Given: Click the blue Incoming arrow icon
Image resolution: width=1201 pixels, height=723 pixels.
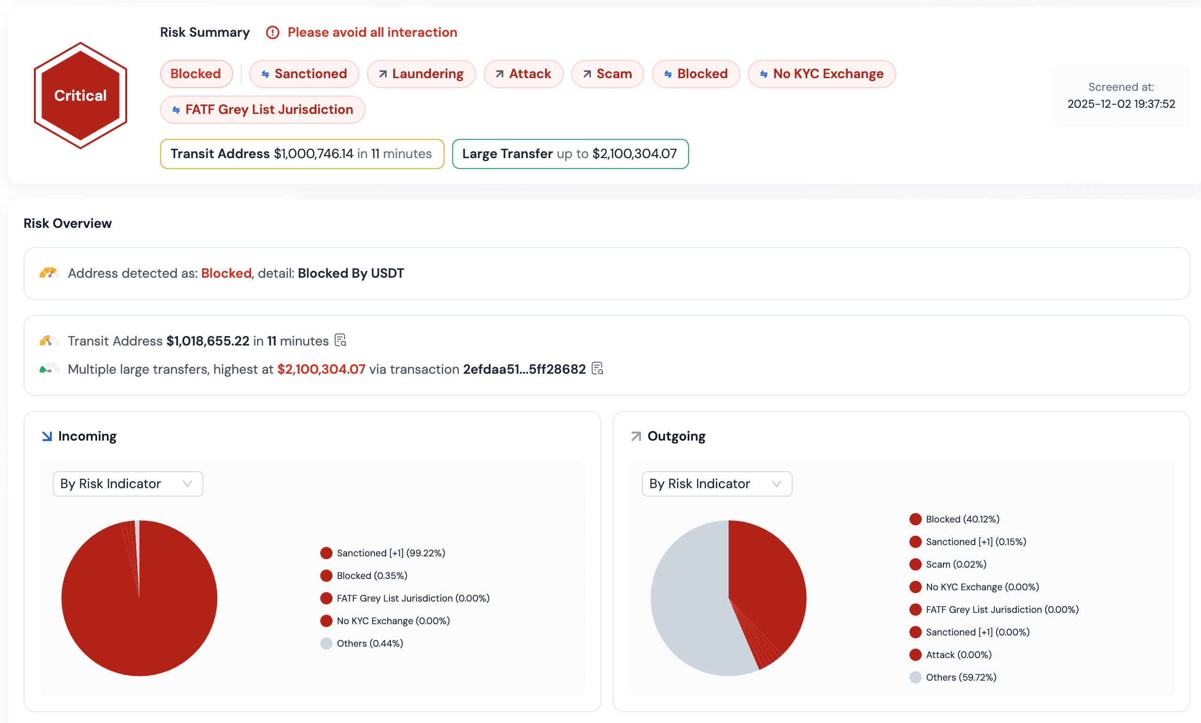Looking at the screenshot, I should [47, 436].
